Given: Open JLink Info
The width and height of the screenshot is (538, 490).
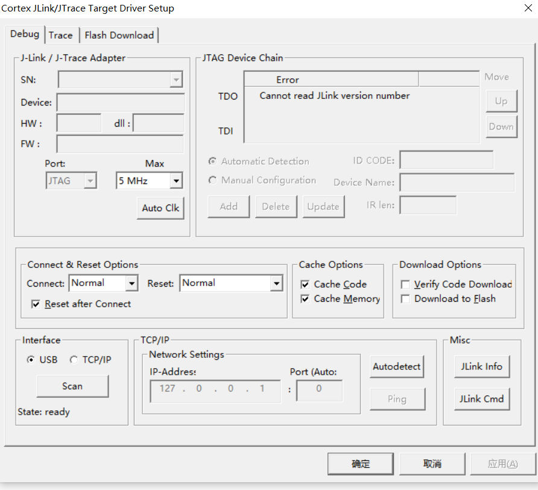Looking at the screenshot, I should (x=482, y=367).
